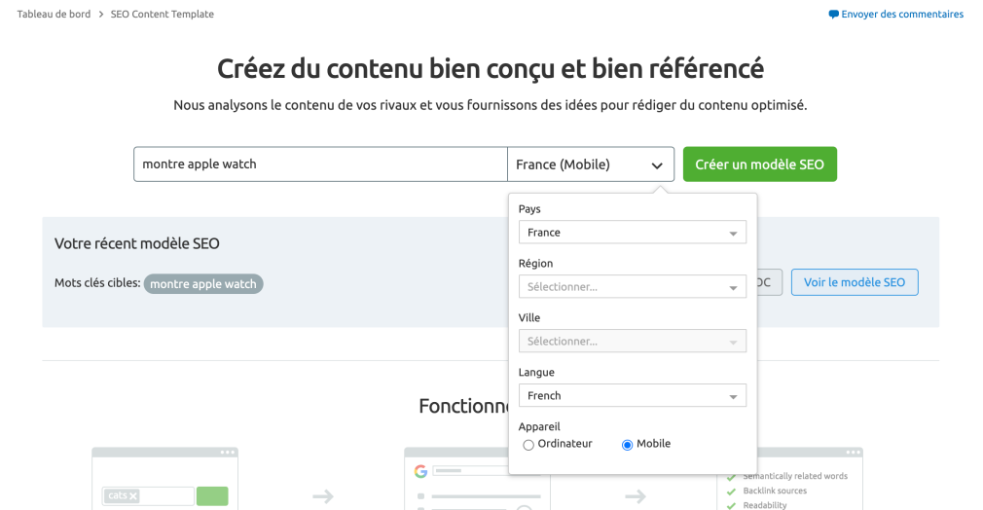
Task: Click the Votre récent modèle SEO heading
Action: coord(136,243)
